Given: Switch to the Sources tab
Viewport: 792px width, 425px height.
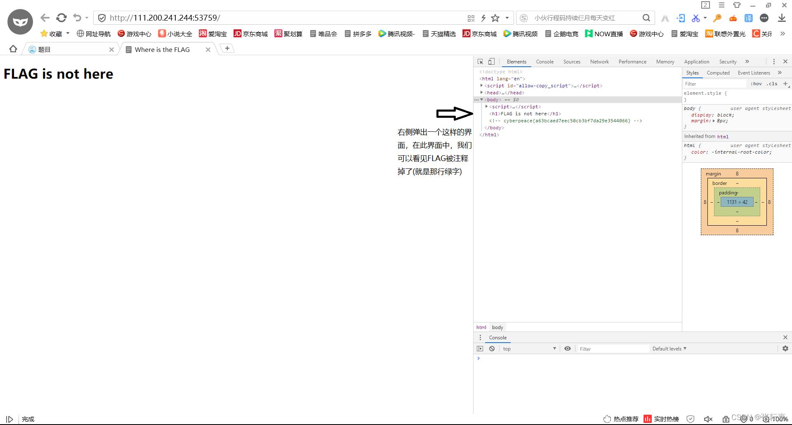Looking at the screenshot, I should 572,61.
